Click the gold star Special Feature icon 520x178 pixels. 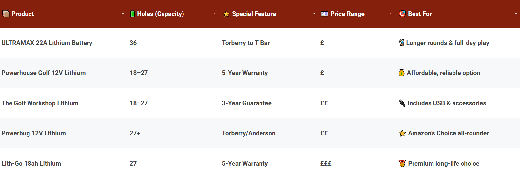point(226,14)
